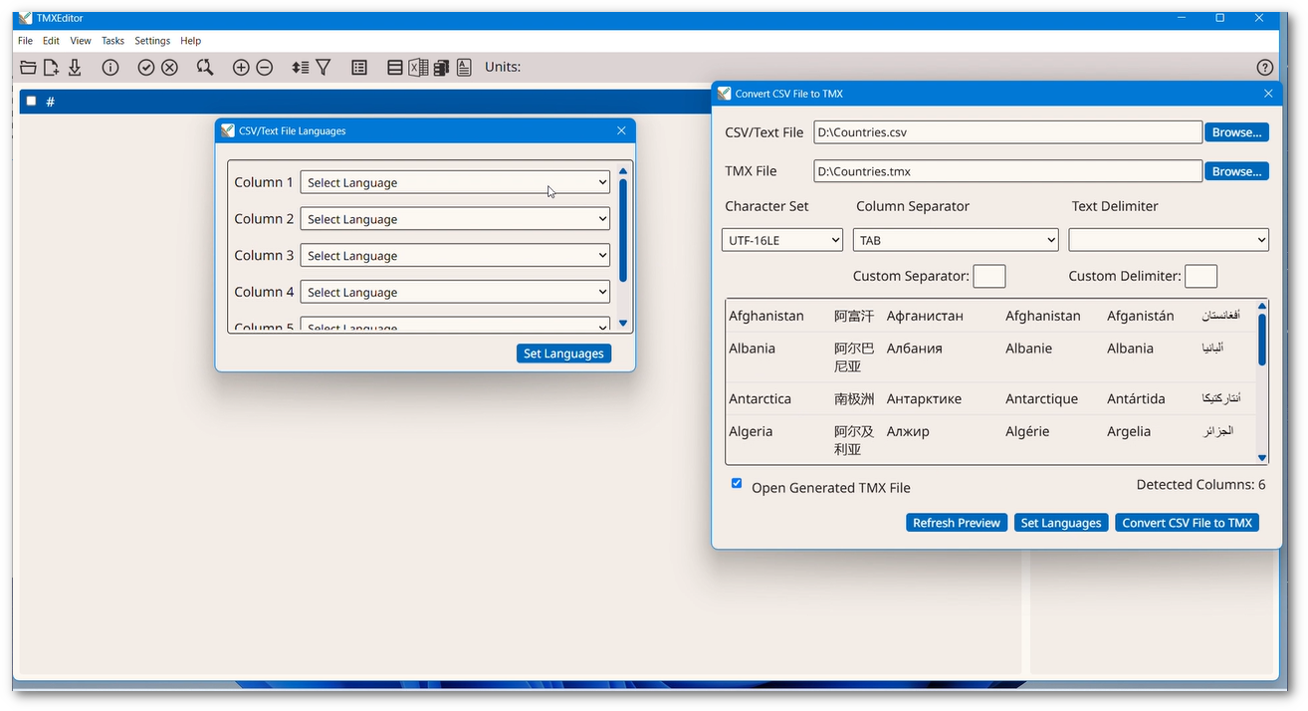
Task: Open the Character Set UTF-16LE dropdown
Action: click(x=782, y=240)
